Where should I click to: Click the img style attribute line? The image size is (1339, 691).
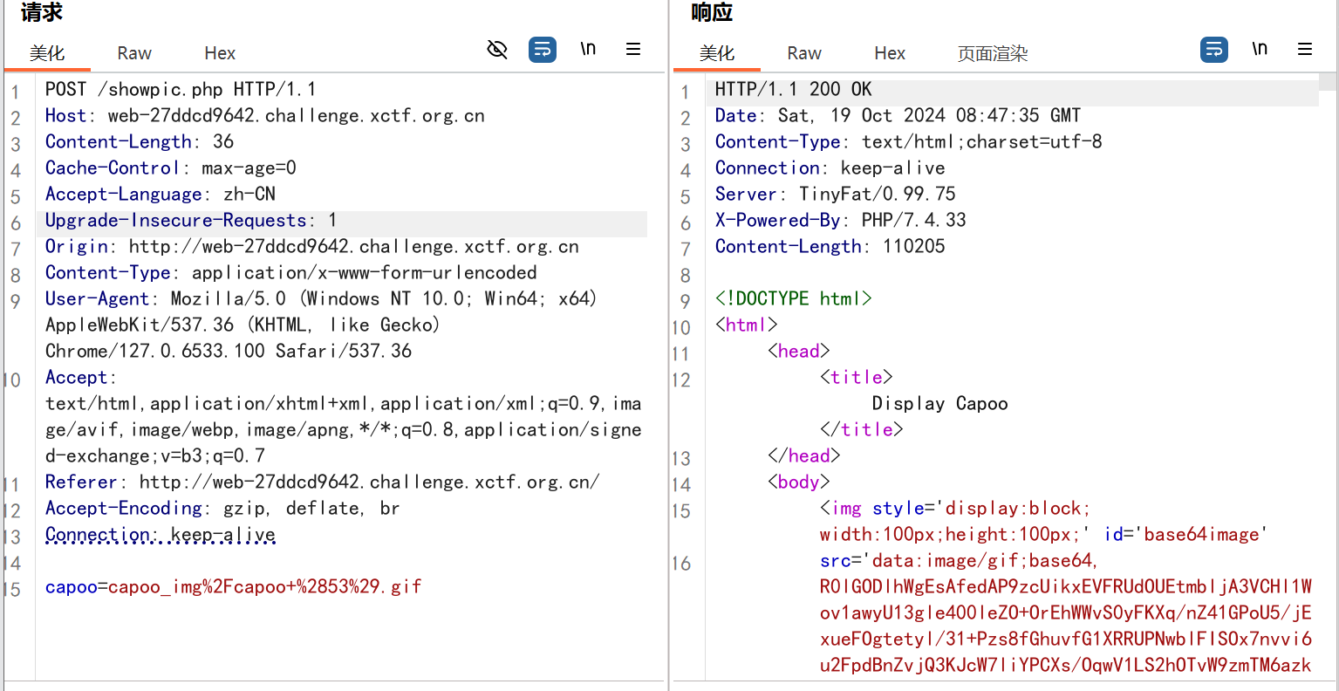pyautogui.click(x=955, y=508)
